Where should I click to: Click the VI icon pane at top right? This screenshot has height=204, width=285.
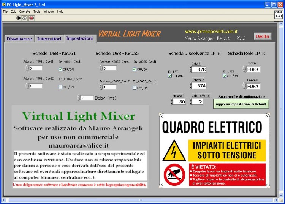[278, 14]
